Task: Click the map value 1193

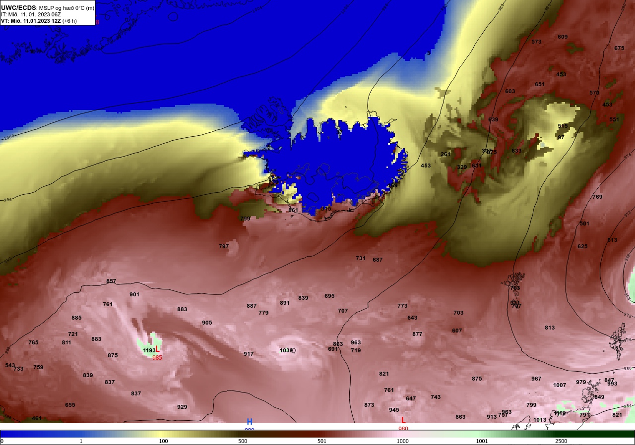Action: coord(149,350)
